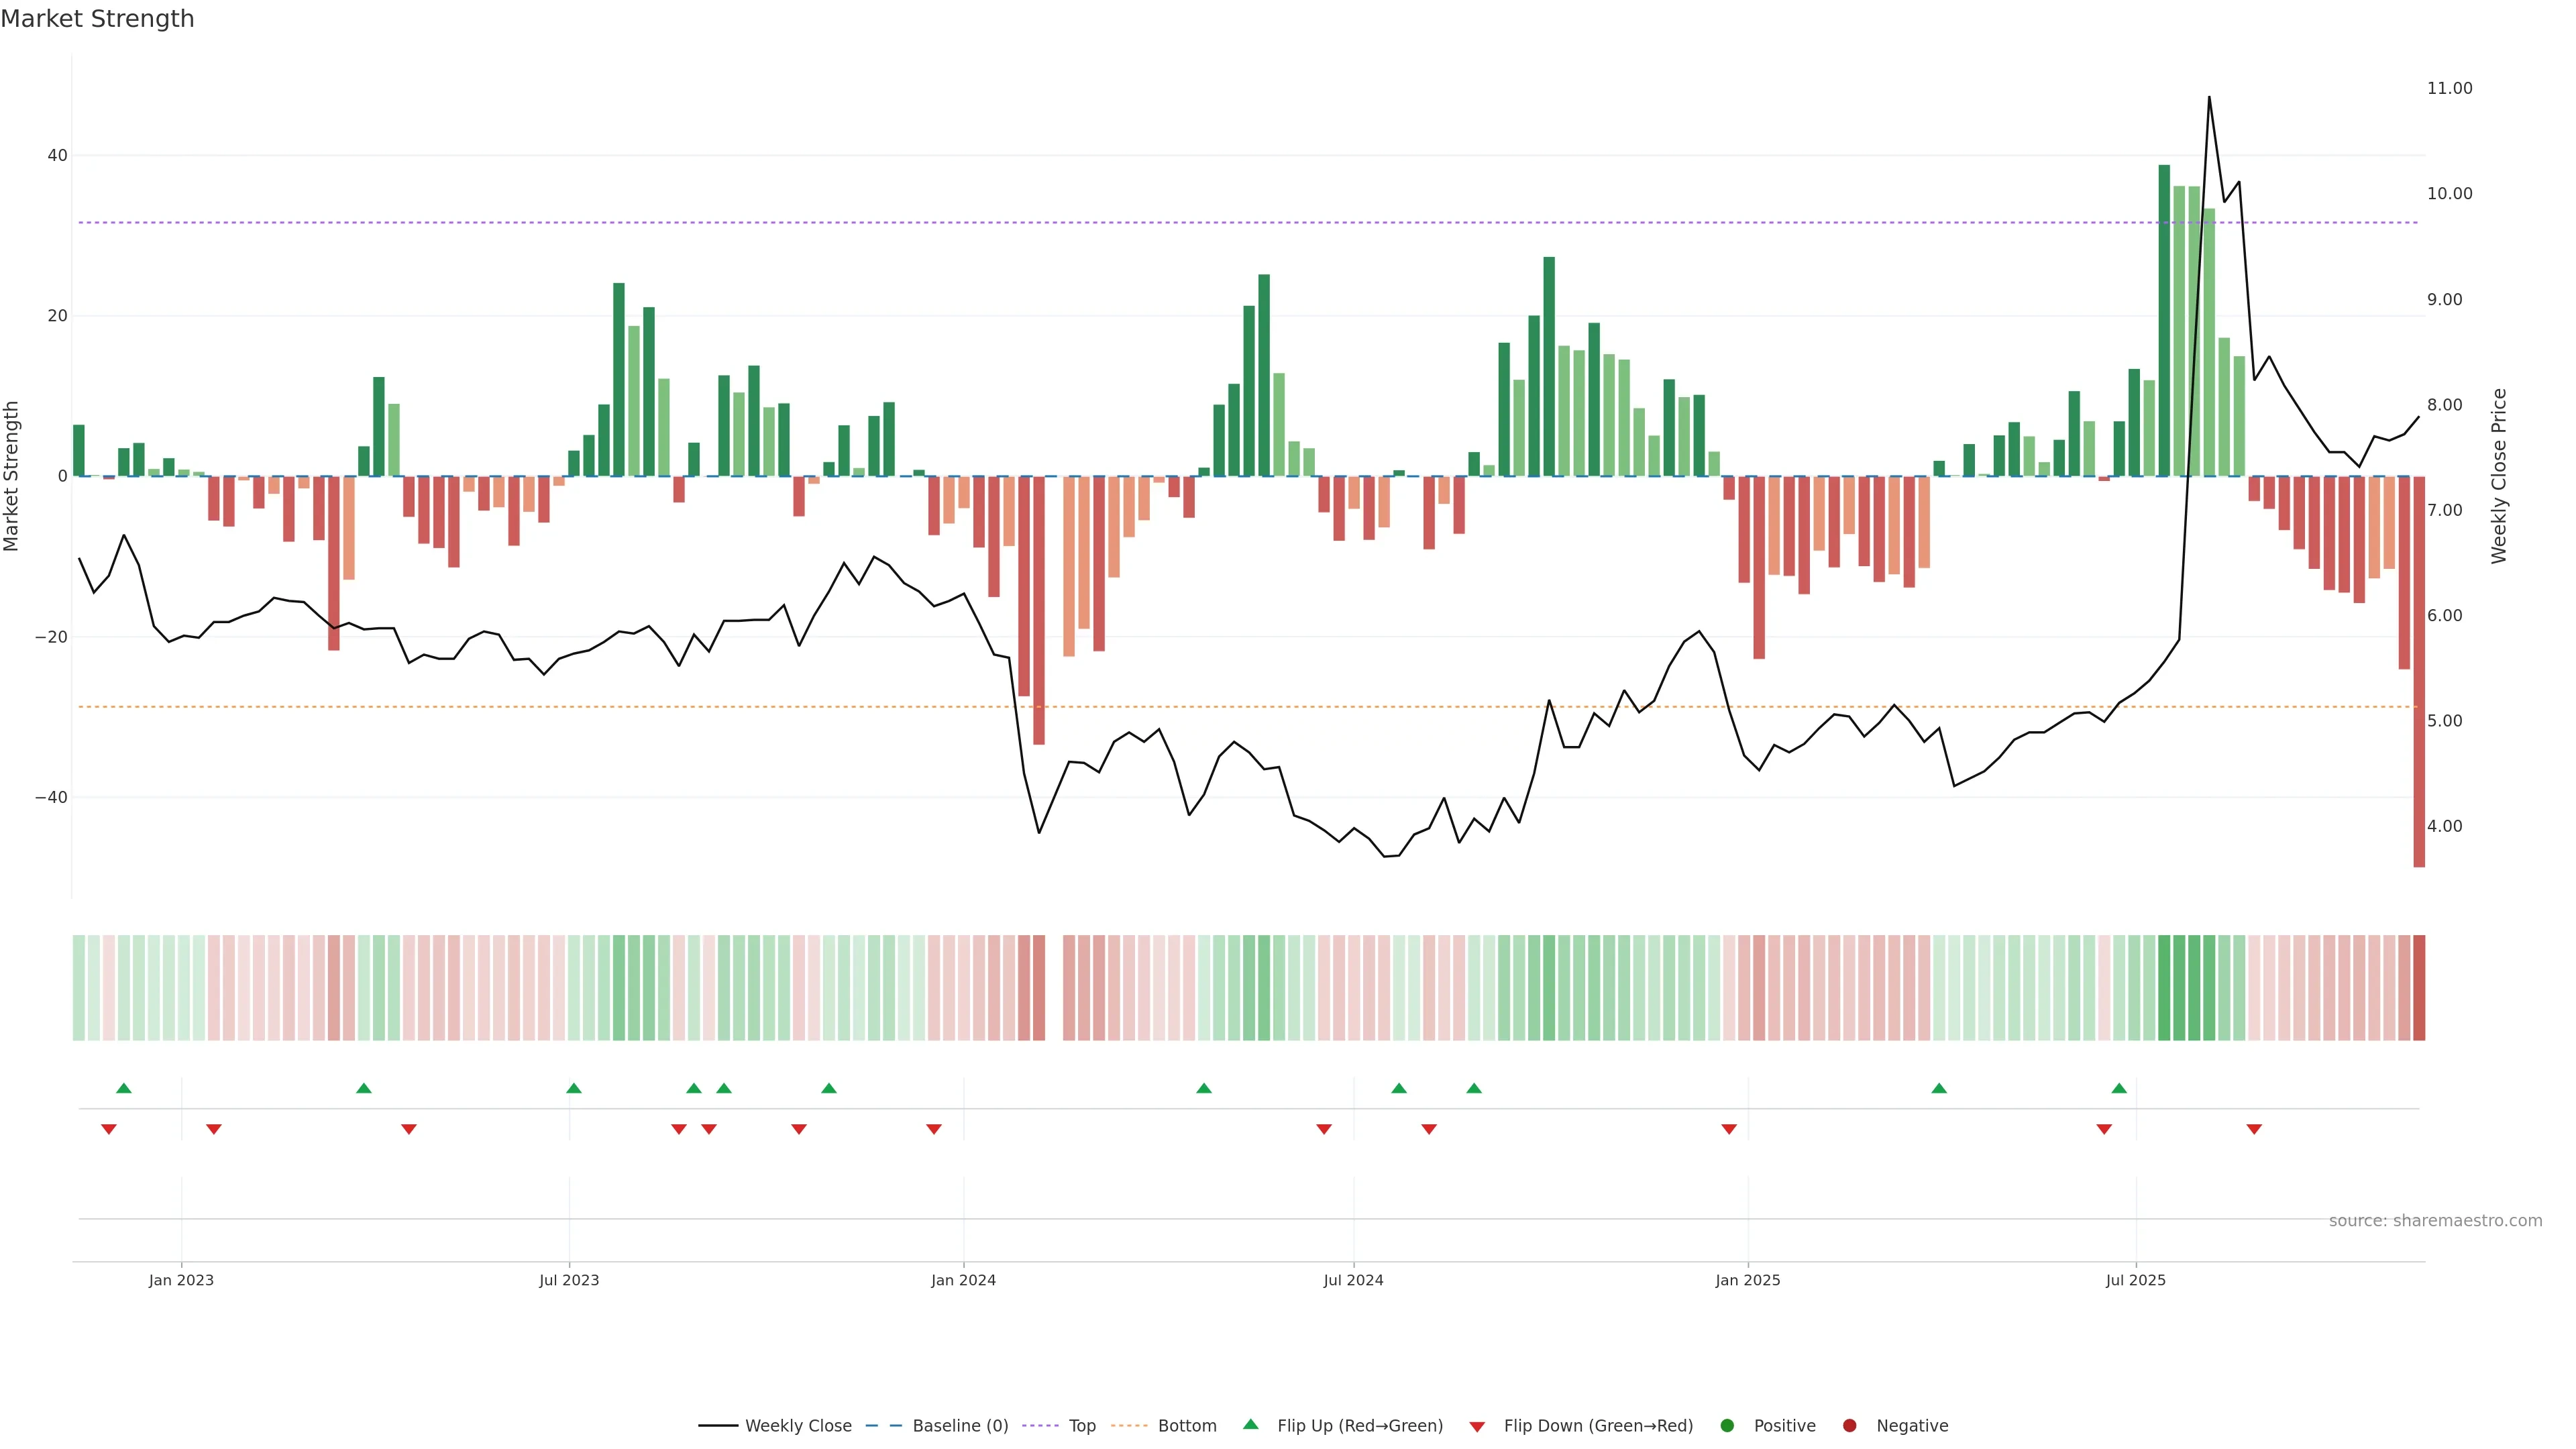Screen dimensions: 2576x1449
Task: Click the last green flip-up triangle before Jul 2025
Action: coord(2119,1088)
